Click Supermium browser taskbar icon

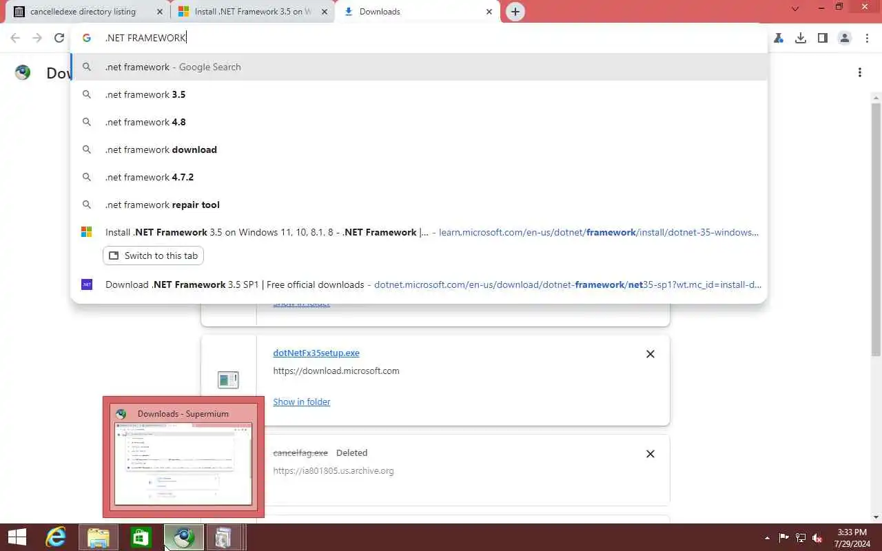click(x=183, y=537)
